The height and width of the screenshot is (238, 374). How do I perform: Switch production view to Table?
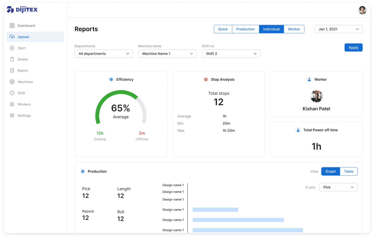348,171
